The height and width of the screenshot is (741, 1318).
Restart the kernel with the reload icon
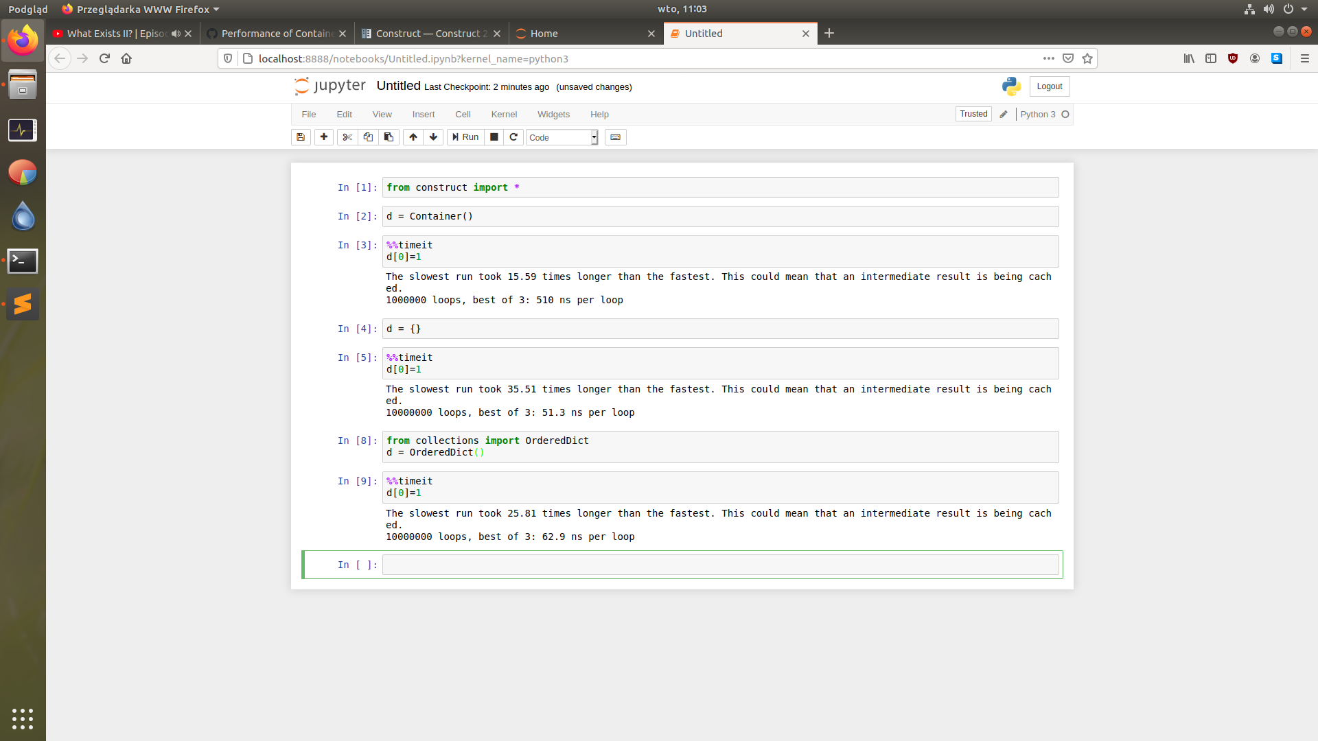pos(513,137)
